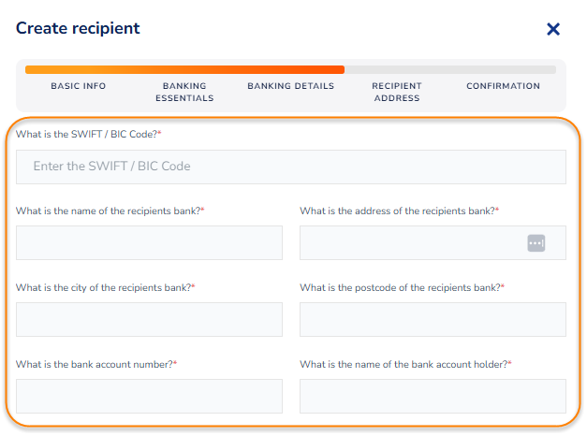The height and width of the screenshot is (436, 587).
Task: Click the 'What is the SWIFT / BIC Code?' label
Action: click(87, 135)
